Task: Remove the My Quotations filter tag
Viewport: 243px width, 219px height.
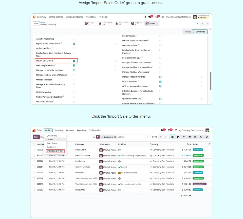Action: [115, 137]
